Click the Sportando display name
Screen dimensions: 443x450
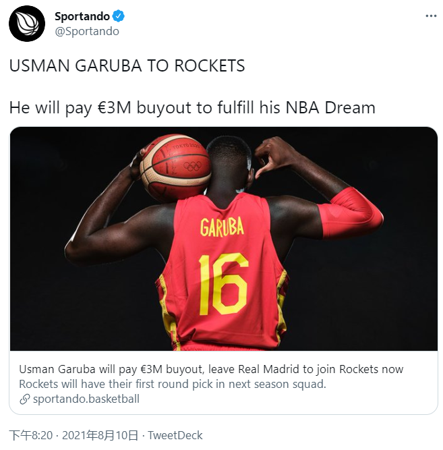(x=82, y=16)
